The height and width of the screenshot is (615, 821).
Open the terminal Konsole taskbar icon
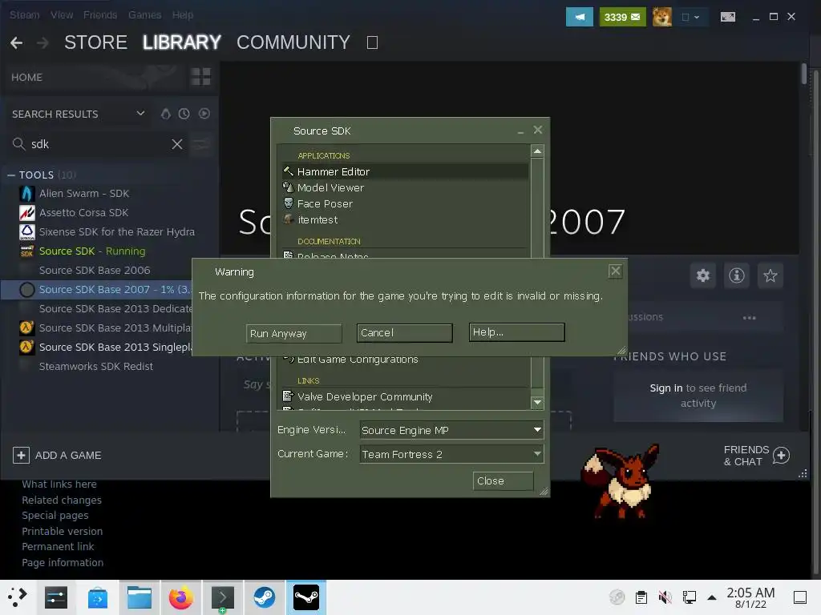pos(222,597)
